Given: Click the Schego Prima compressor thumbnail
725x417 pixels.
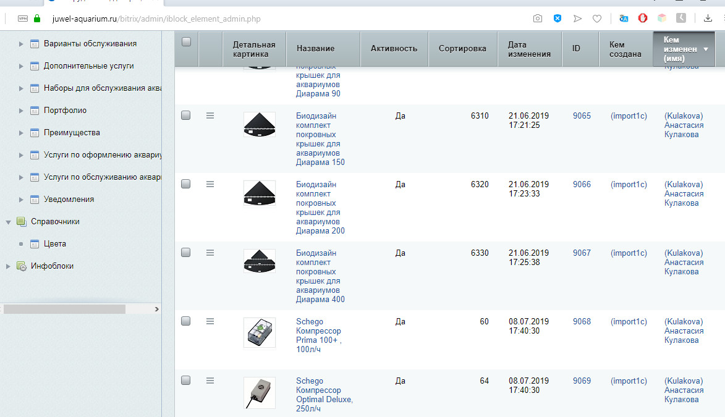Looking at the screenshot, I should 260,333.
